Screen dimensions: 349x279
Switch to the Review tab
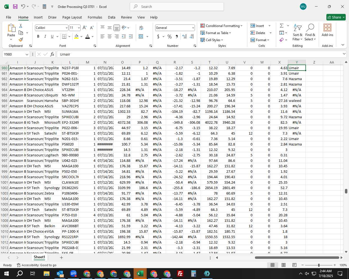coord(127,17)
